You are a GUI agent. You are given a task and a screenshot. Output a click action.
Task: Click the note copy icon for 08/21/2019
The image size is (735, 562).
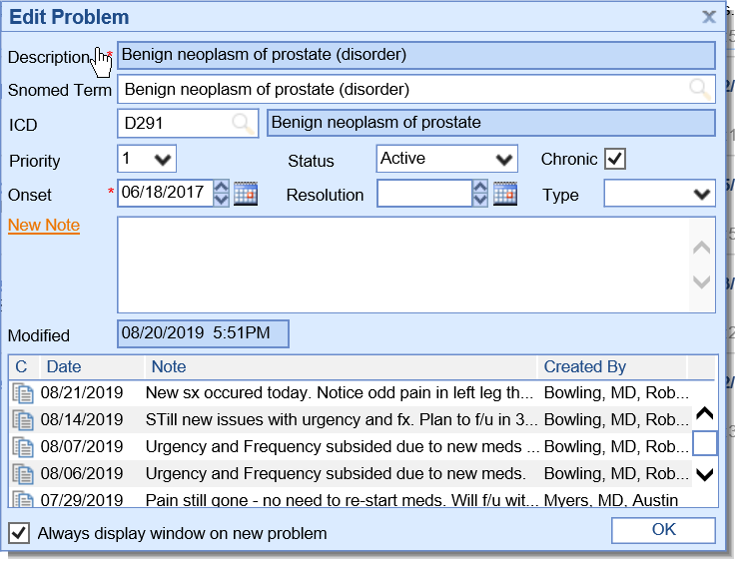23,392
